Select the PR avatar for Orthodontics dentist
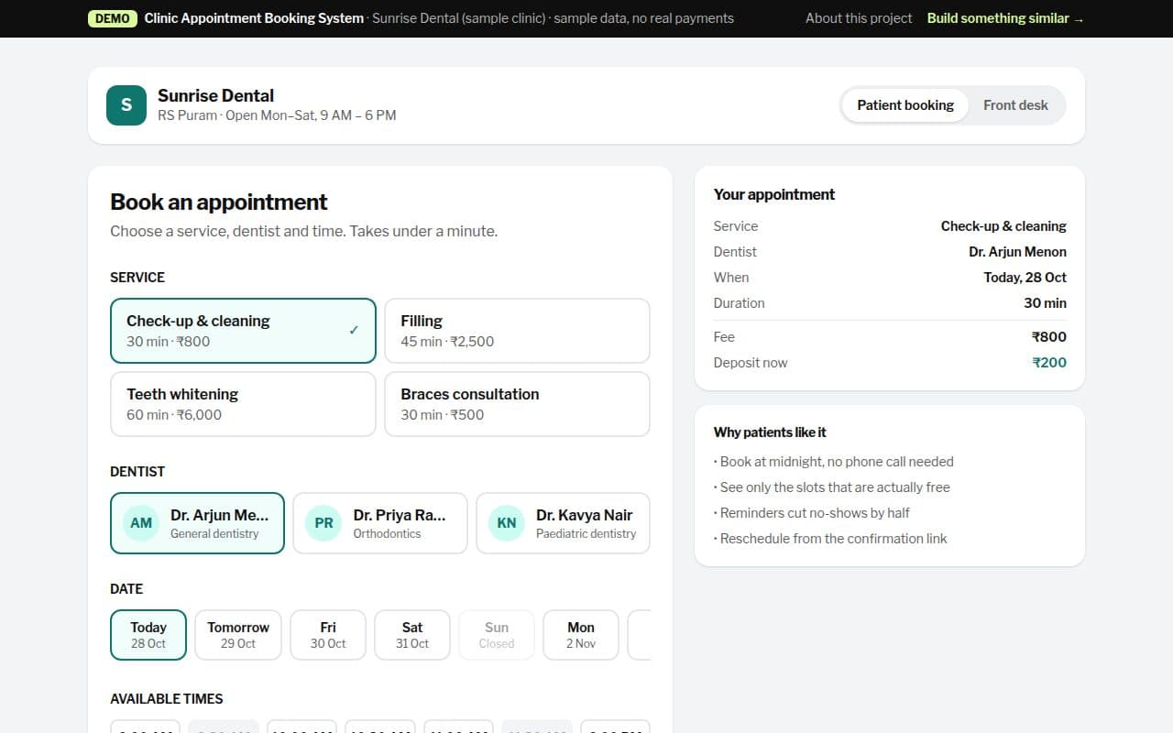This screenshot has height=733, width=1173. [323, 523]
